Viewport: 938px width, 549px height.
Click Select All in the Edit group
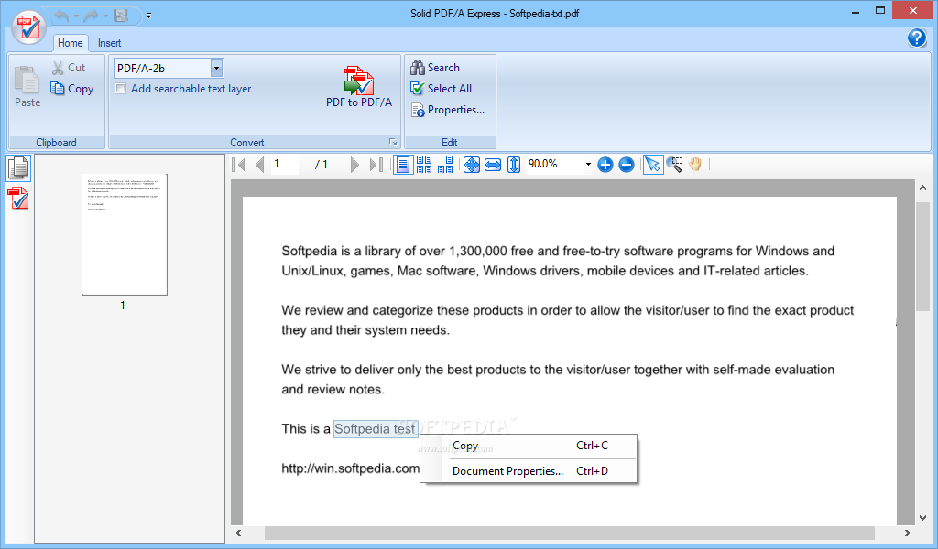441,89
